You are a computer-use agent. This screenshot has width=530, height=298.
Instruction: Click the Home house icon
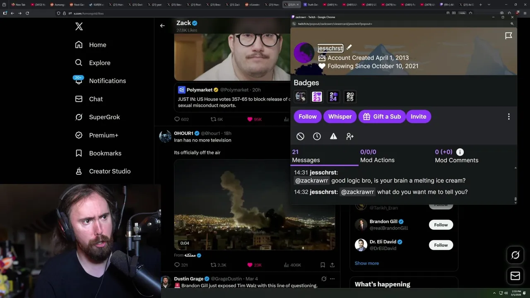pos(79,45)
